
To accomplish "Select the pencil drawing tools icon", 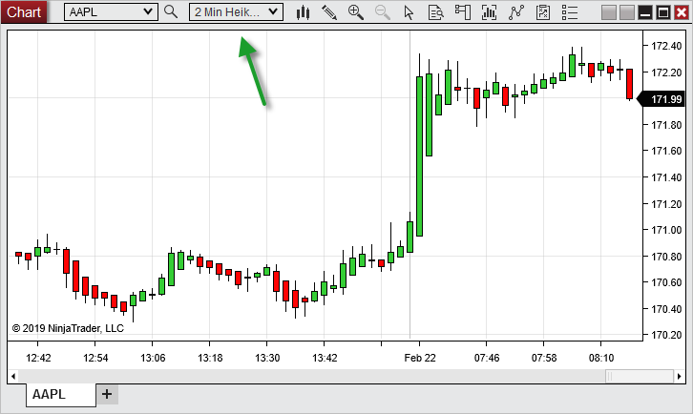I will 329,12.
